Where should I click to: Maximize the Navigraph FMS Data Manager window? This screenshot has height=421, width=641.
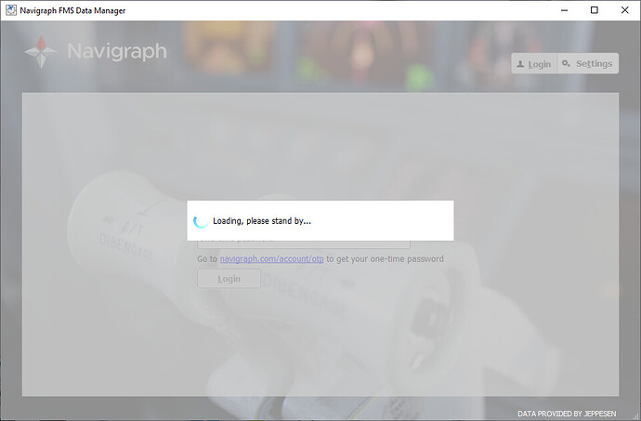(595, 10)
